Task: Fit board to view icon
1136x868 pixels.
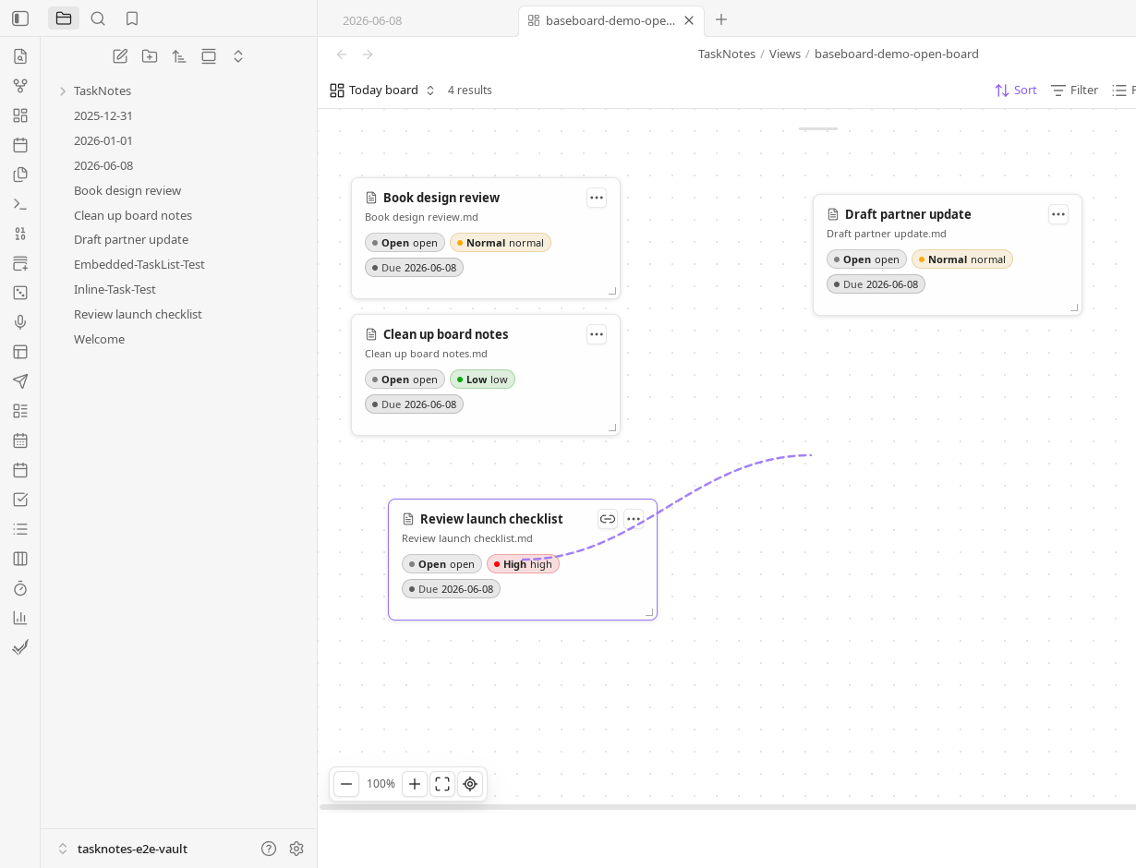Action: tap(442, 784)
